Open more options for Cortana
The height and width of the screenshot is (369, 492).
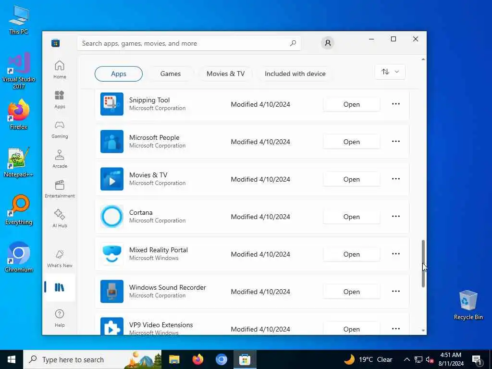point(396,217)
